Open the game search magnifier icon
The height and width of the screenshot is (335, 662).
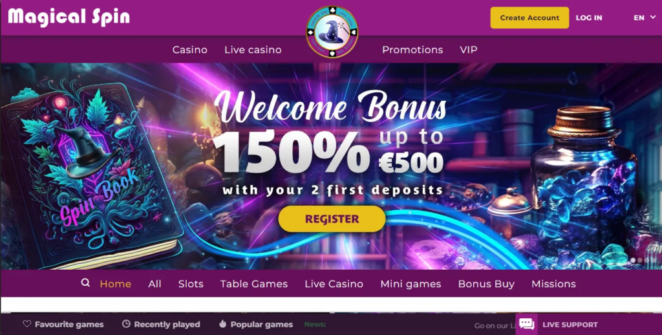point(85,283)
